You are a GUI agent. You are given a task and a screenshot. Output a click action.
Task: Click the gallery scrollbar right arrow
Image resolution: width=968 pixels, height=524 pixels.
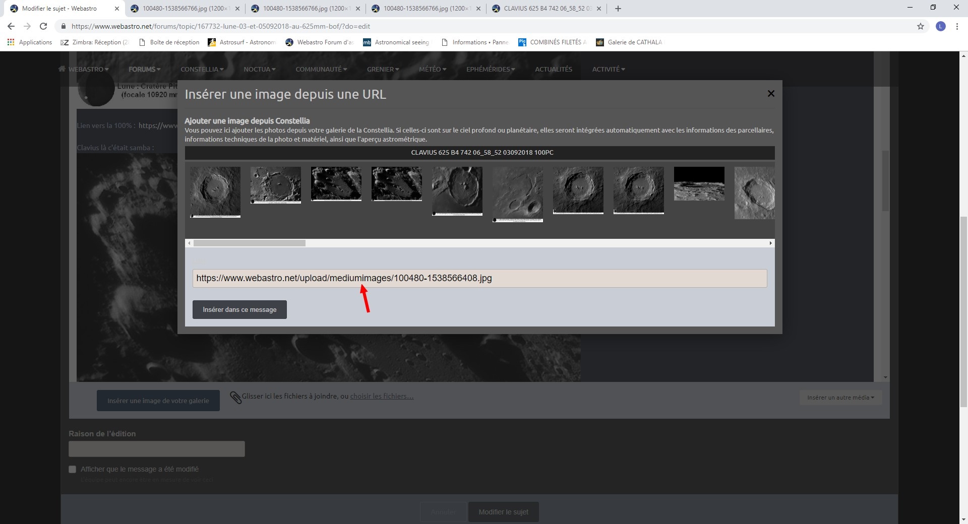(770, 243)
